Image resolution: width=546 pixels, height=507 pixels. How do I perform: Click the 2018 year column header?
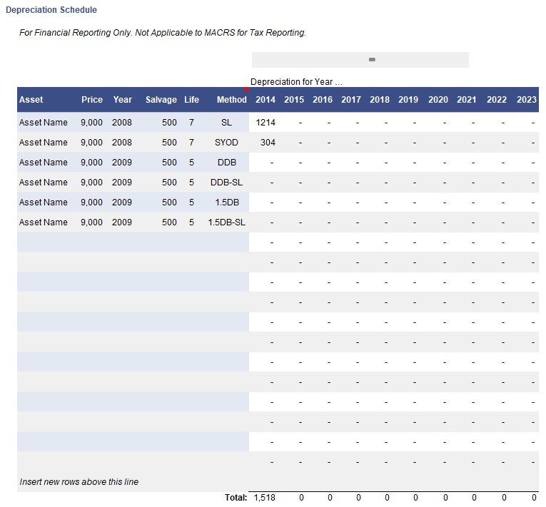[x=380, y=100]
